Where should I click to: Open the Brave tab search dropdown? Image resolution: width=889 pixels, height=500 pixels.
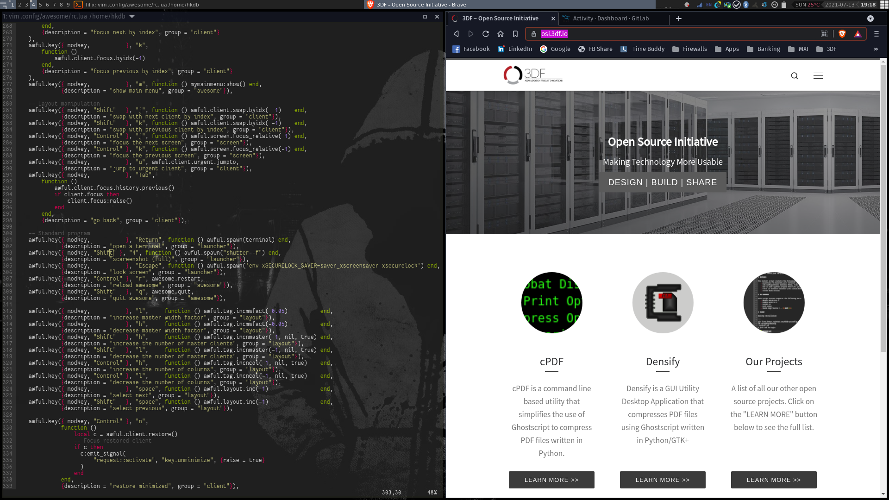(x=870, y=19)
